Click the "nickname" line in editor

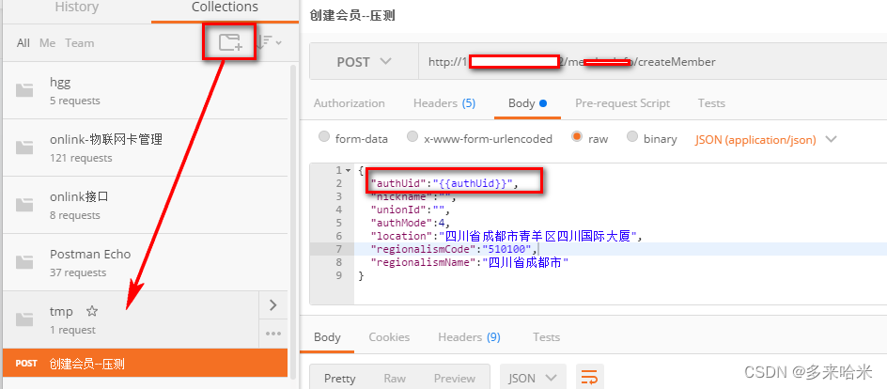coord(412,196)
